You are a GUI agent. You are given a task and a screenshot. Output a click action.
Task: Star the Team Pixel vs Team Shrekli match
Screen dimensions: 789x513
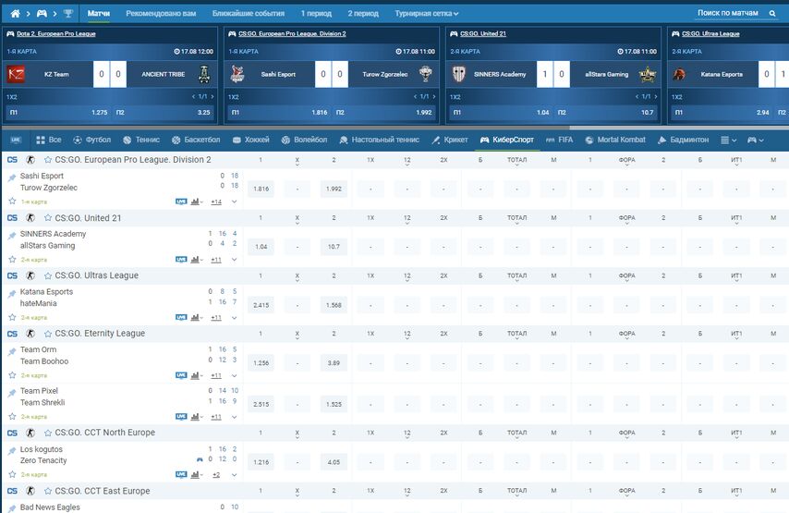click(12, 416)
